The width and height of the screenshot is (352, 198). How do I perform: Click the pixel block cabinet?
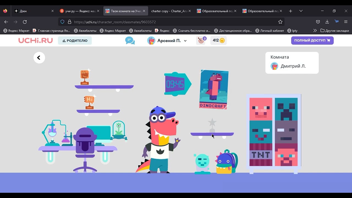[274, 134]
